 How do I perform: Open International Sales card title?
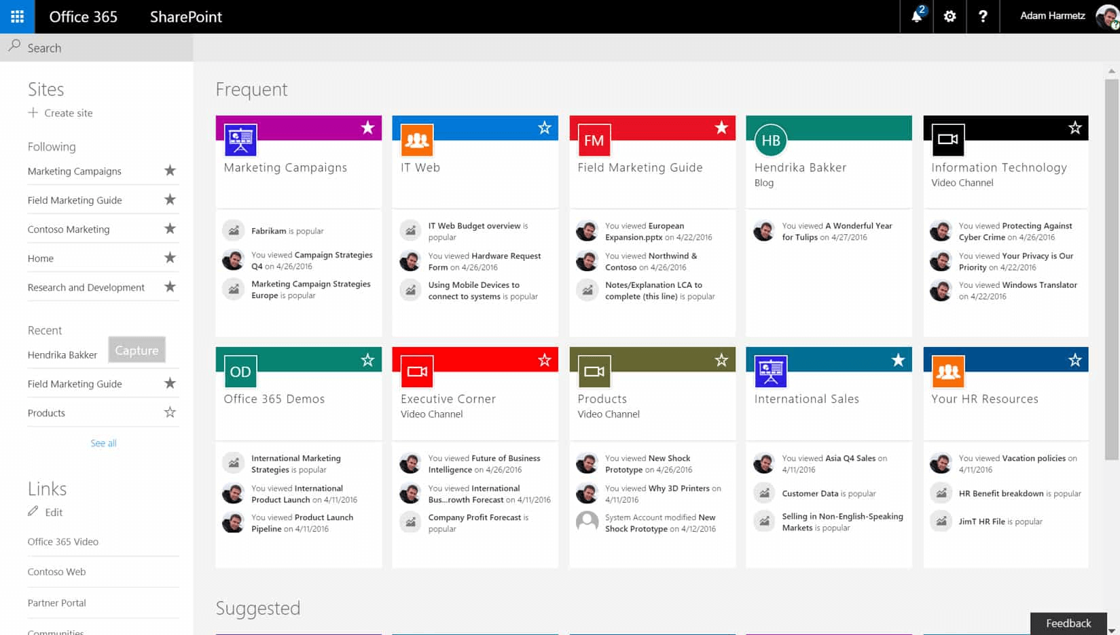coord(806,399)
